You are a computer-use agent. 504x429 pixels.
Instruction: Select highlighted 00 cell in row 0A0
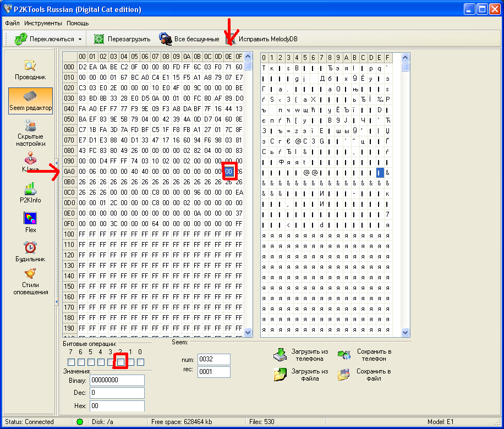[x=228, y=171]
